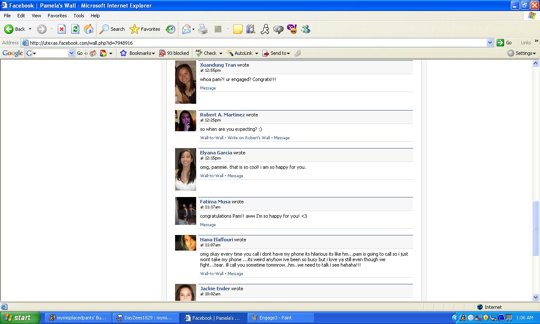The image size is (540, 324).
Task: Click the Research books icon
Action: 251,29
